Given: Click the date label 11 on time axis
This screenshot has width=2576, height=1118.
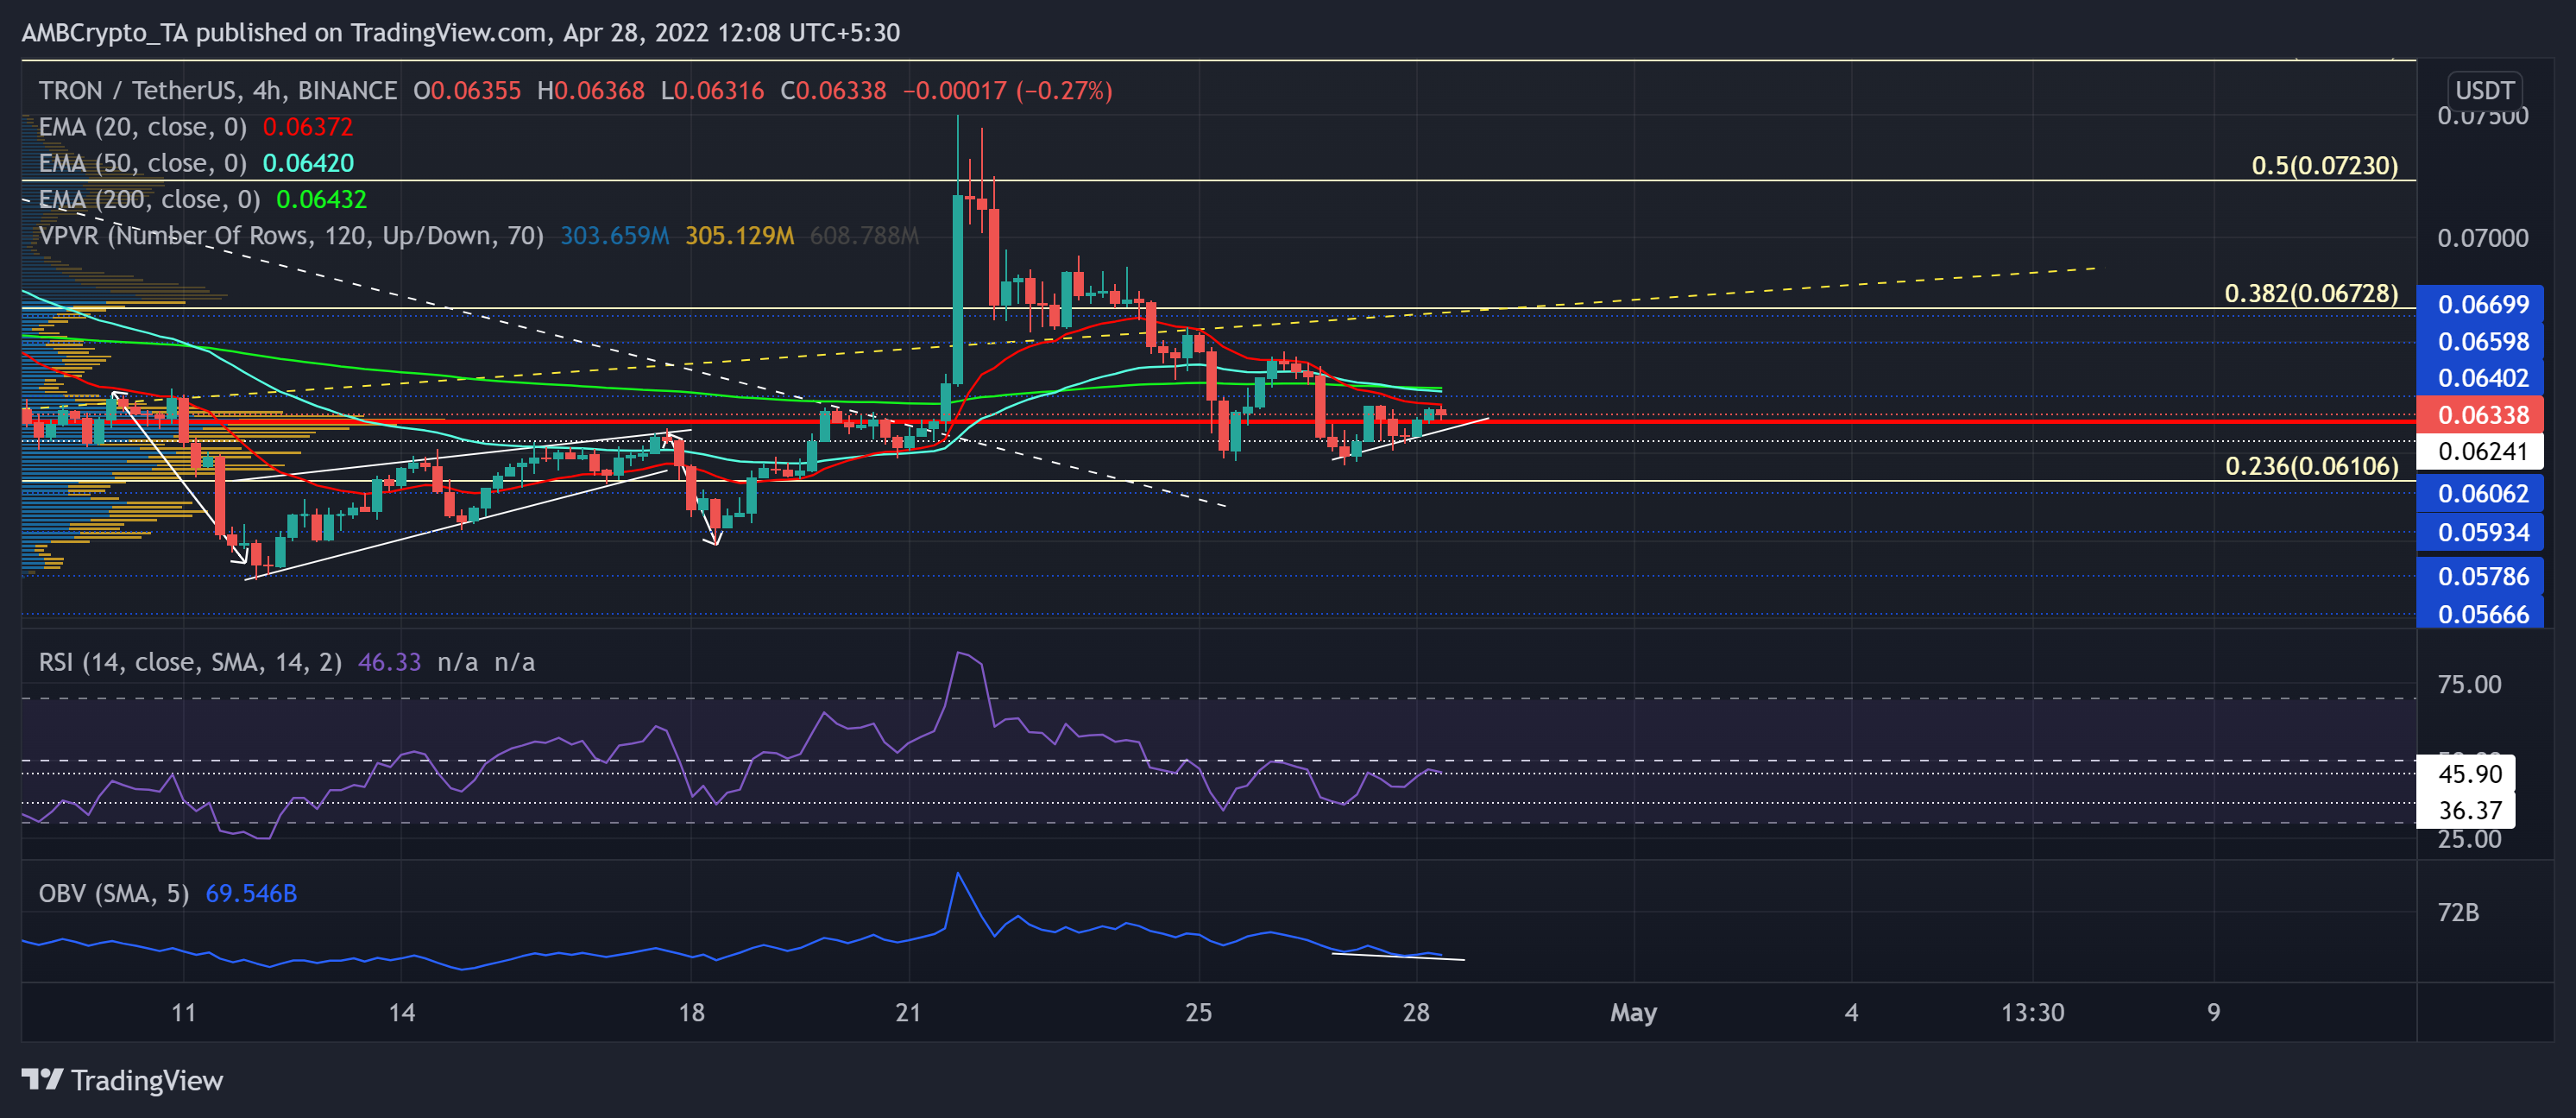Looking at the screenshot, I should [183, 1012].
